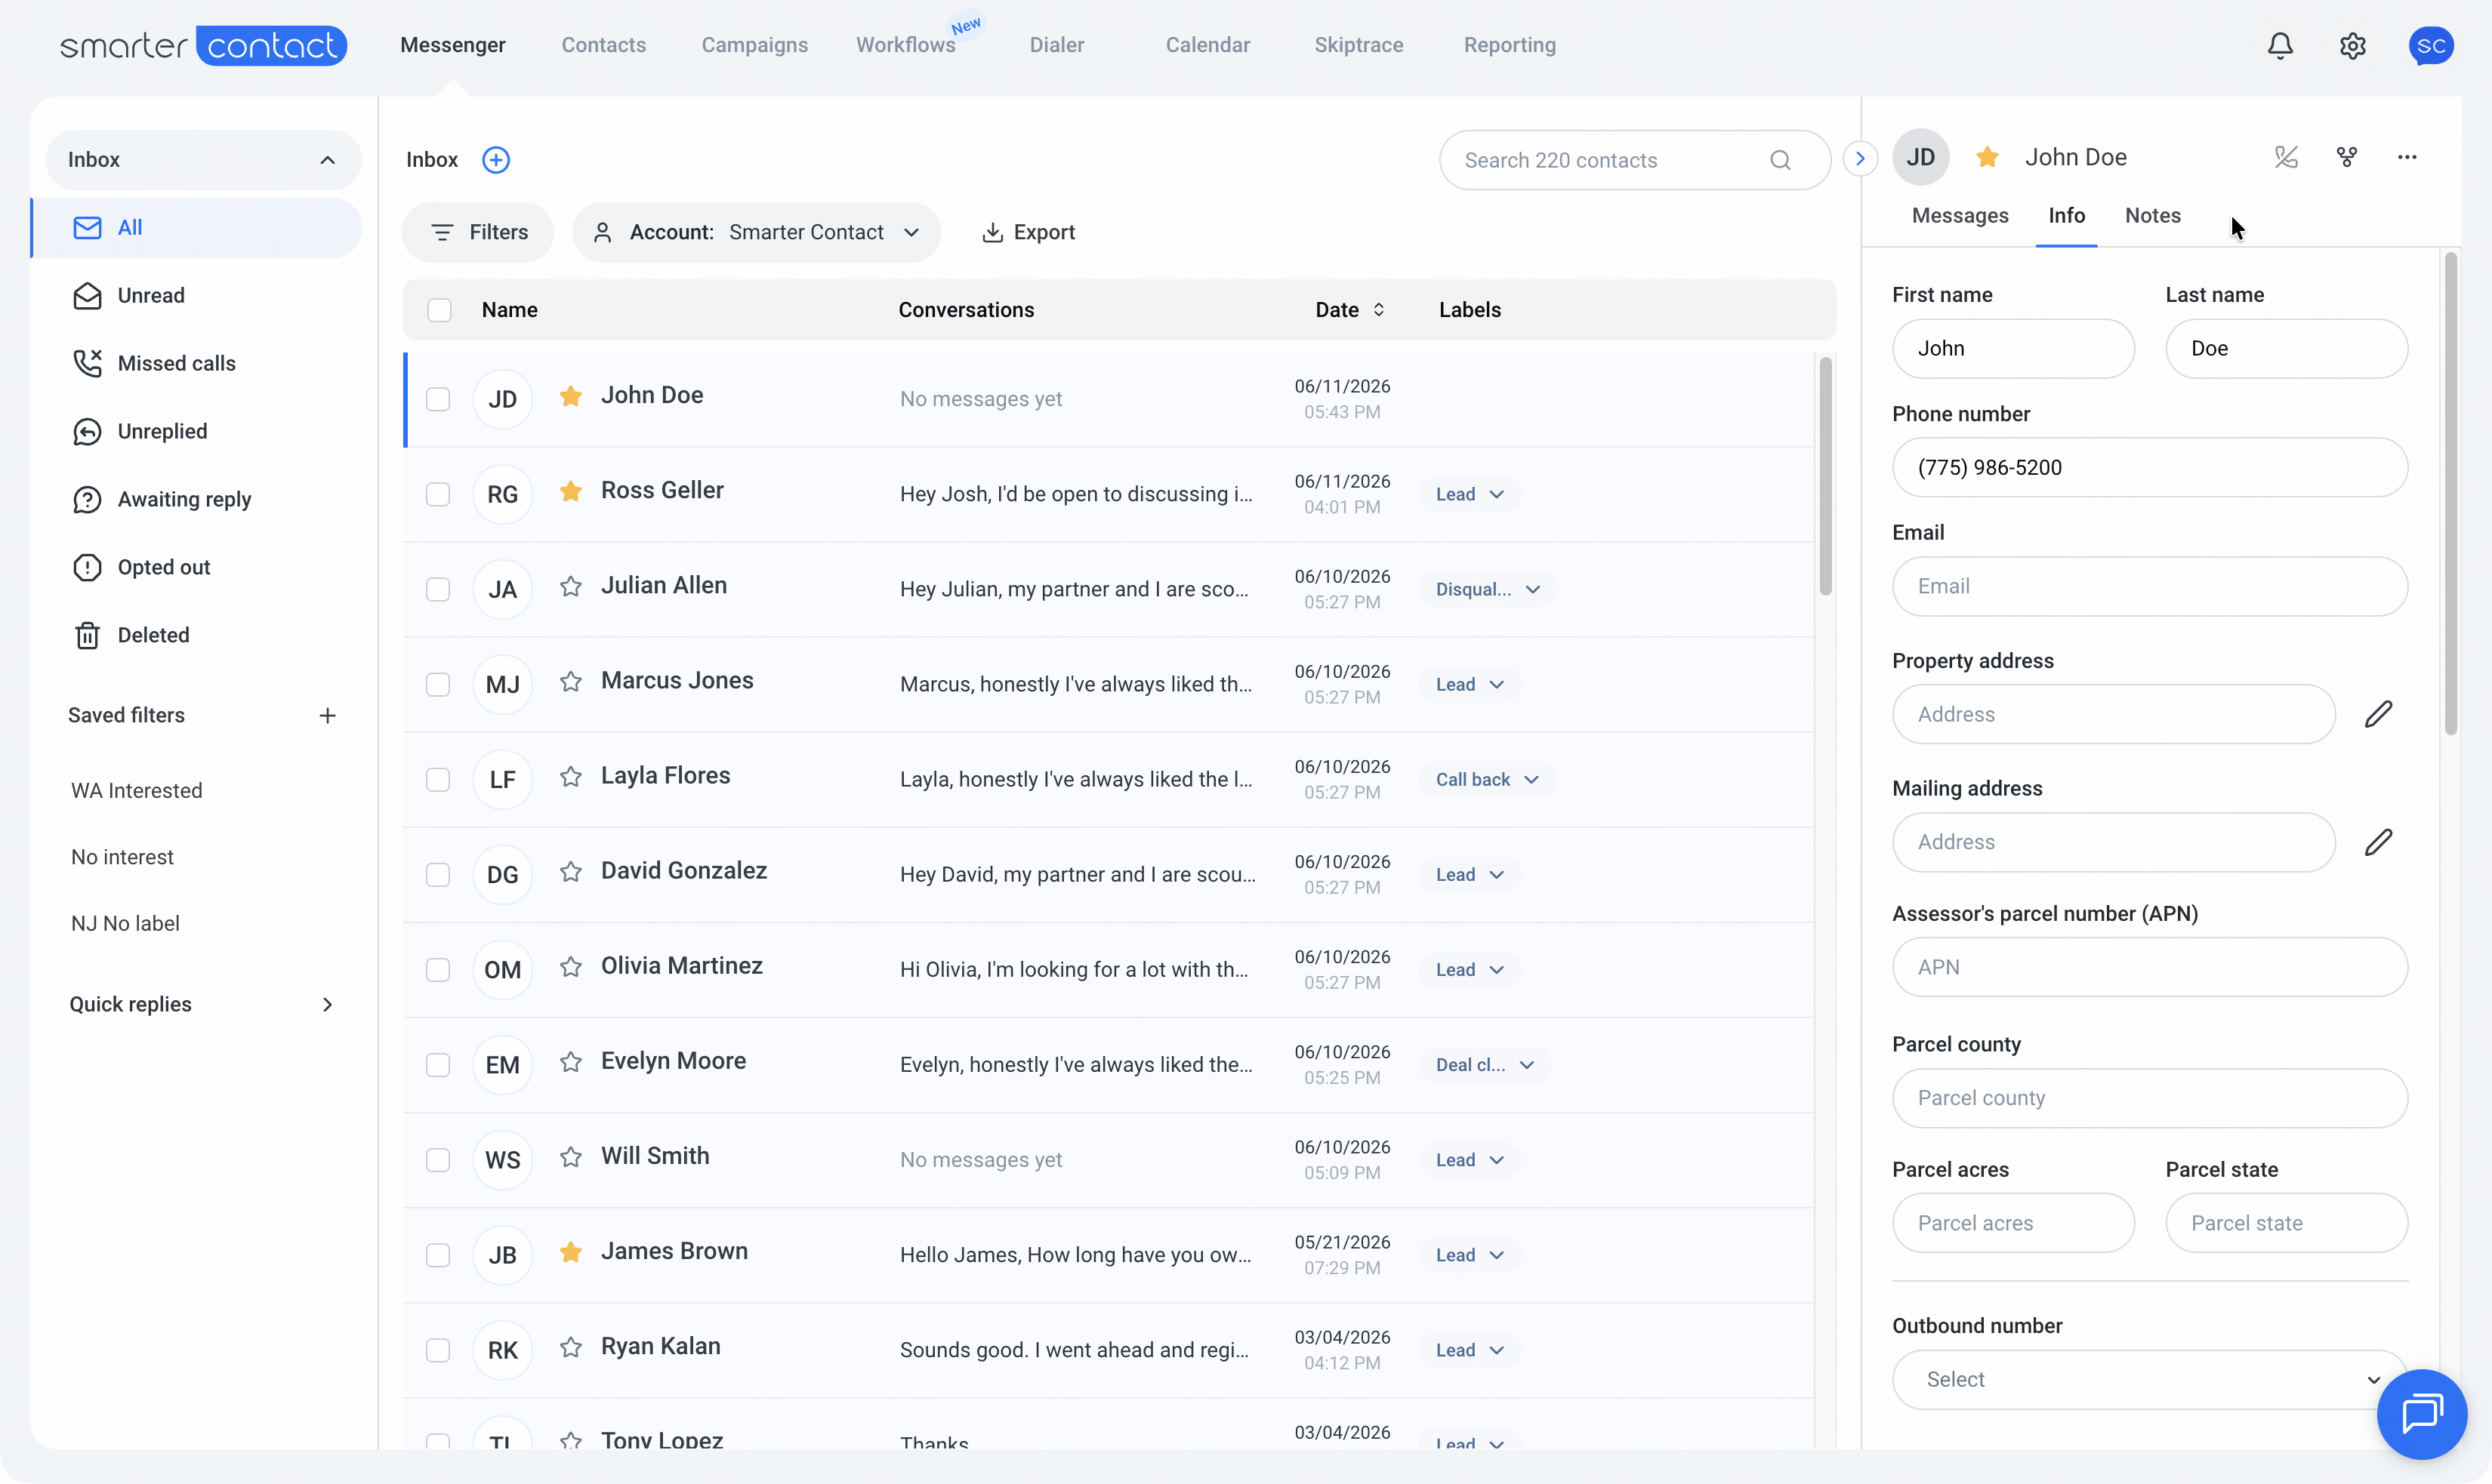Click the contact list vertical scrollbar

coord(1824,476)
